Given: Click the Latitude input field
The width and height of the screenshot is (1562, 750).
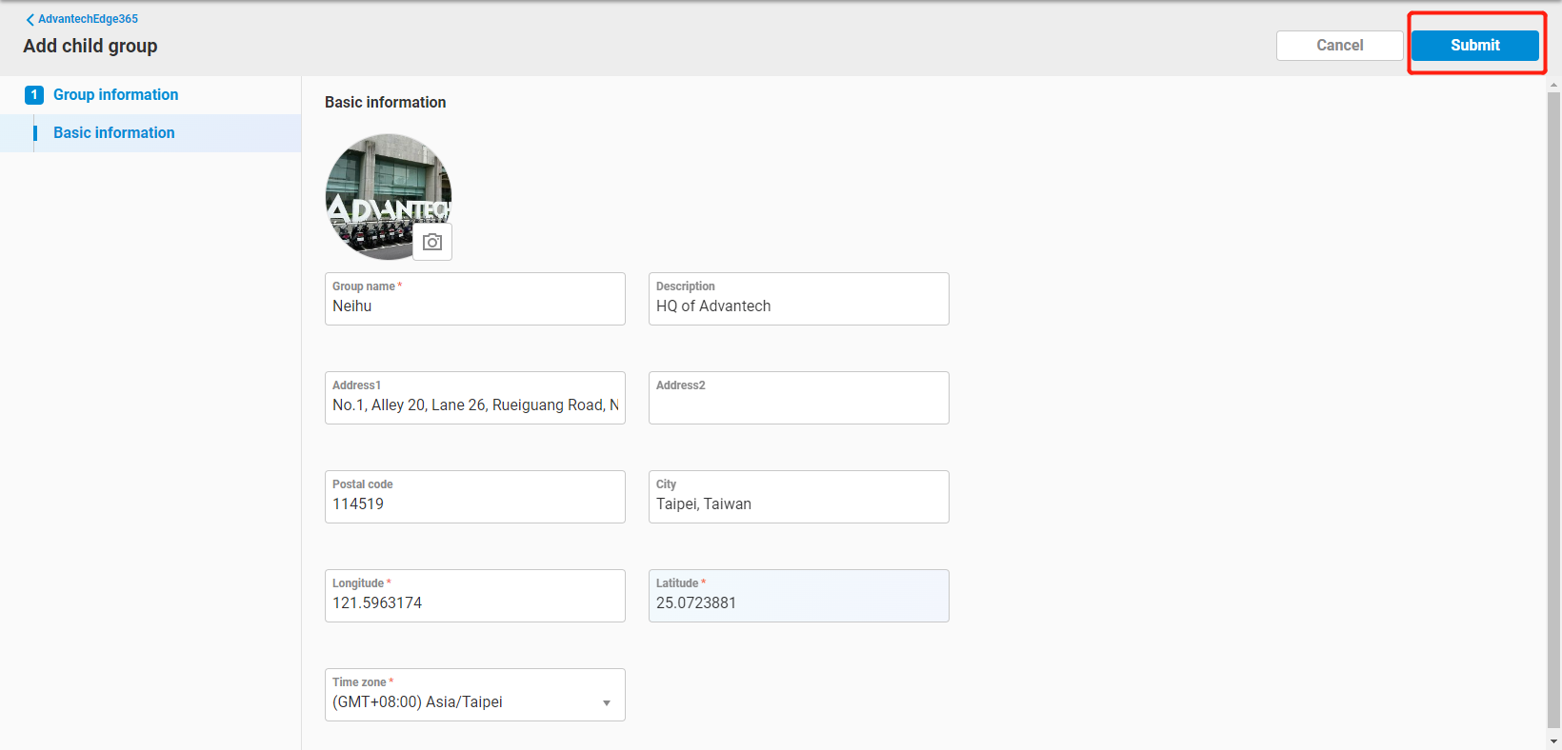Looking at the screenshot, I should point(798,603).
